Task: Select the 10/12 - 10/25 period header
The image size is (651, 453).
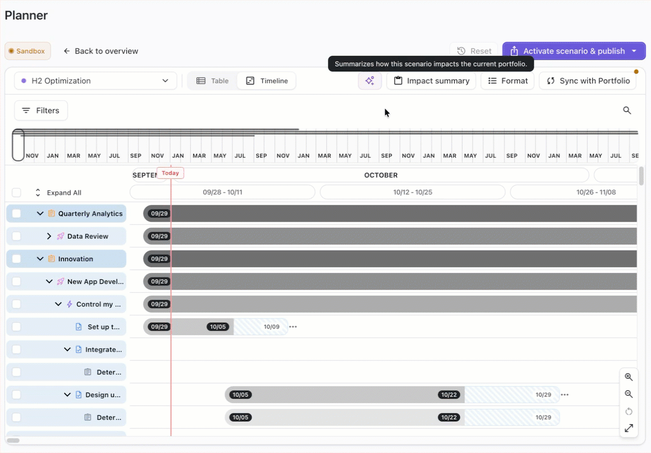Action: point(413,193)
